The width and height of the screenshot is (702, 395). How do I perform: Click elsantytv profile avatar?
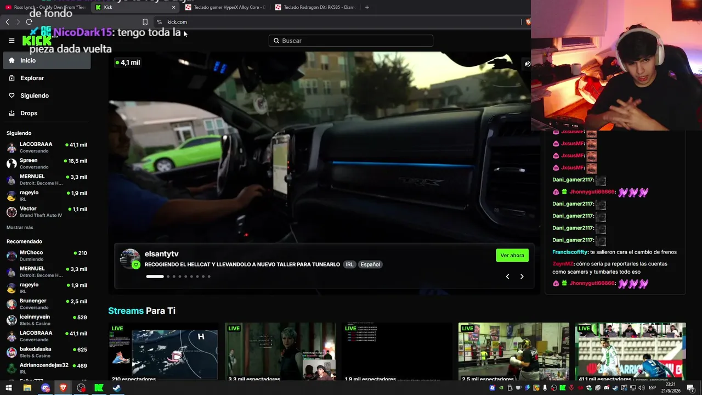tap(130, 259)
